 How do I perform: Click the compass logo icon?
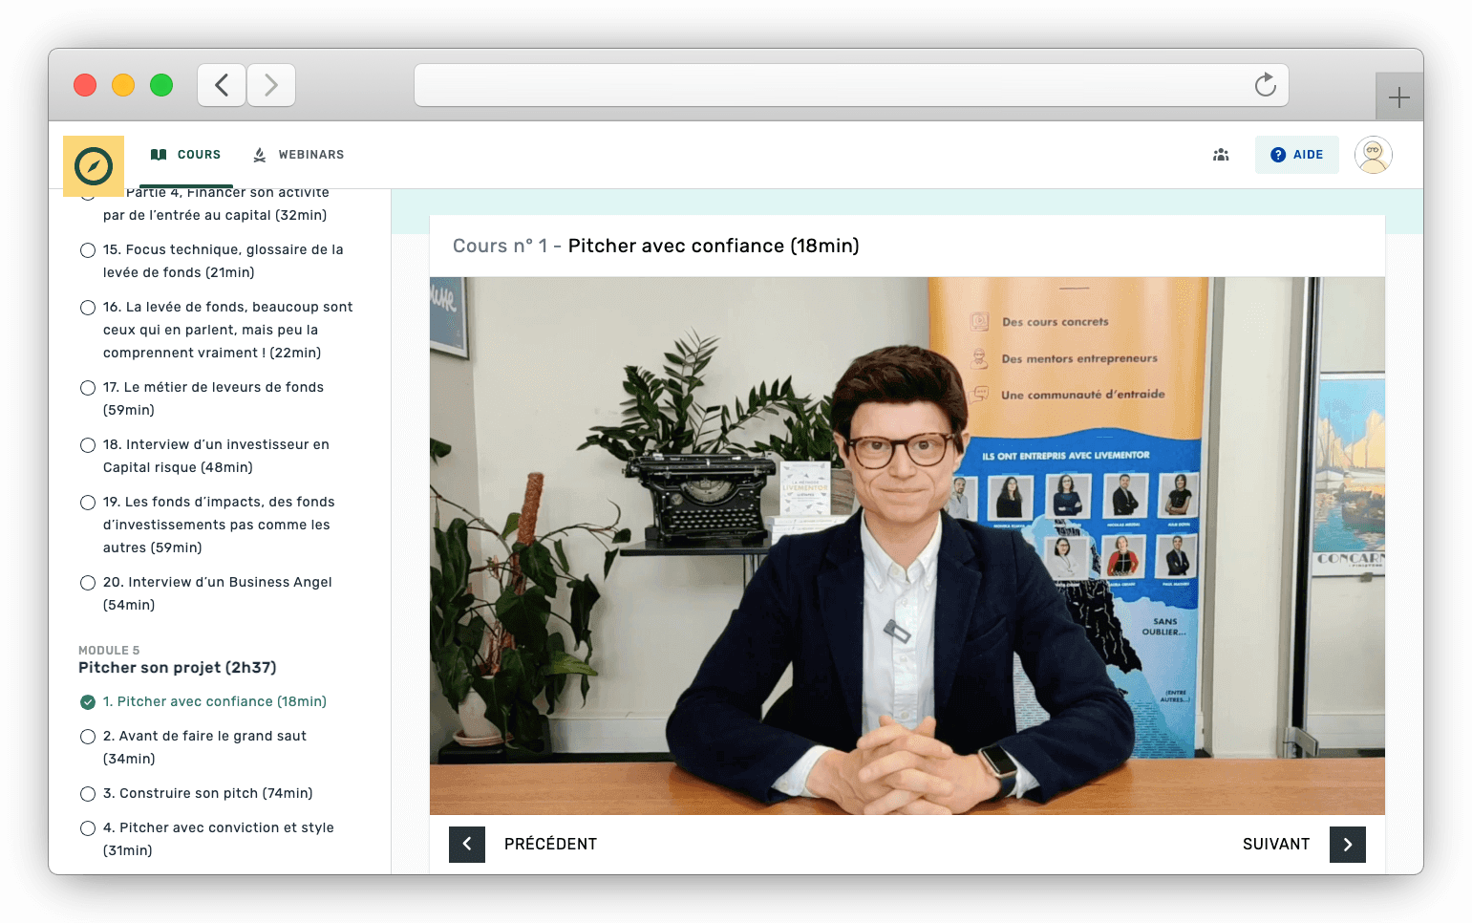pyautogui.click(x=94, y=166)
